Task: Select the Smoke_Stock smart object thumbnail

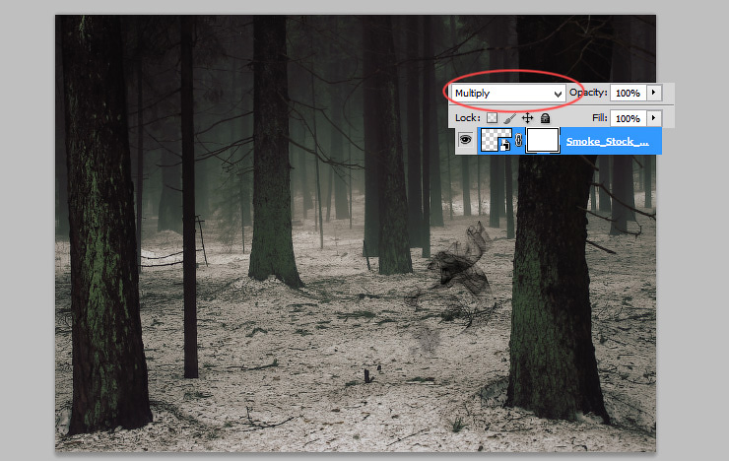Action: 496,140
